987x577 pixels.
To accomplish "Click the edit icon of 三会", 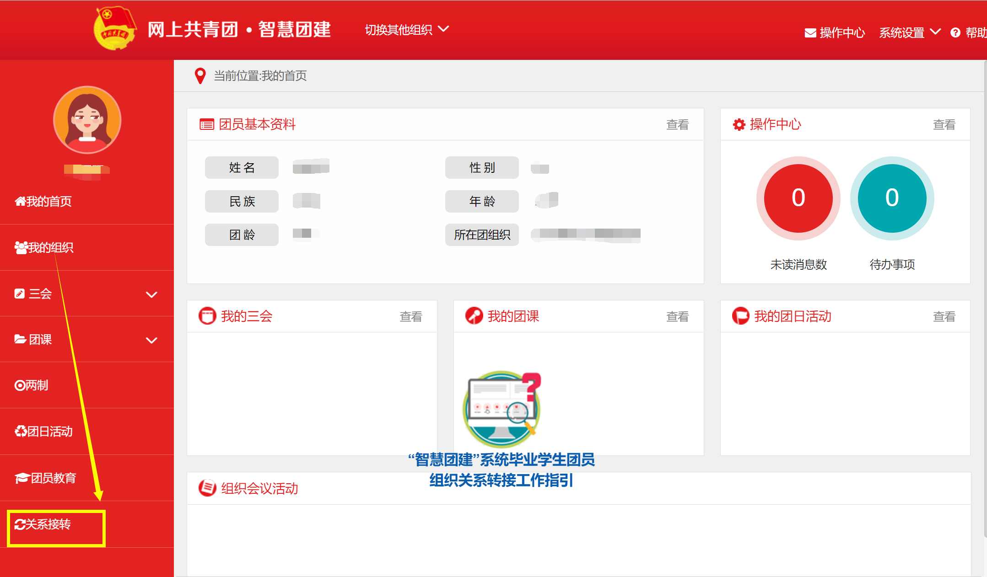I will pyautogui.click(x=20, y=294).
